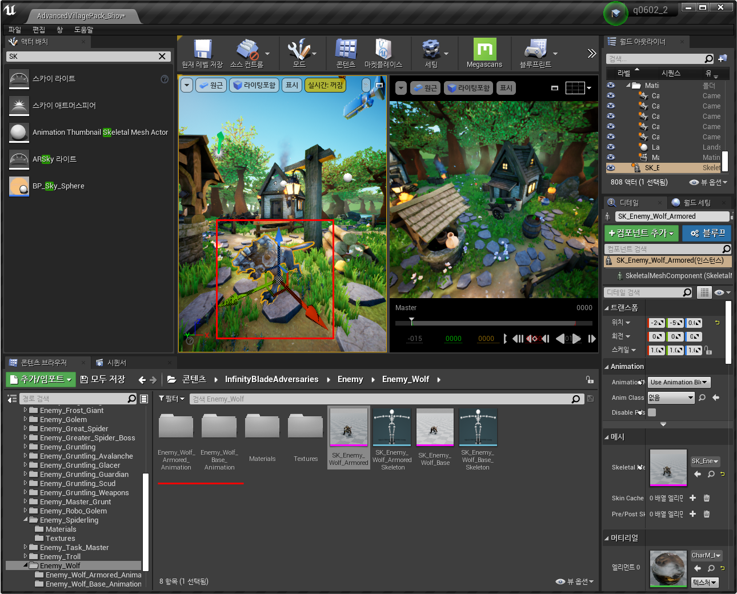This screenshot has height=594, width=737.
Task: Toggle the scale lock ratio
Action: pos(708,350)
